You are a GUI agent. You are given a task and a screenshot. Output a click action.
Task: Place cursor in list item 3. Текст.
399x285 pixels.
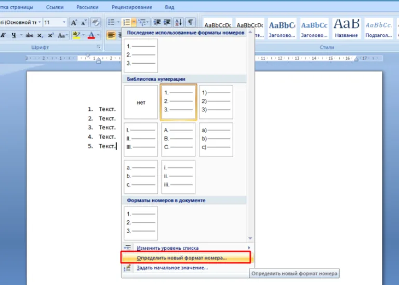(107, 127)
